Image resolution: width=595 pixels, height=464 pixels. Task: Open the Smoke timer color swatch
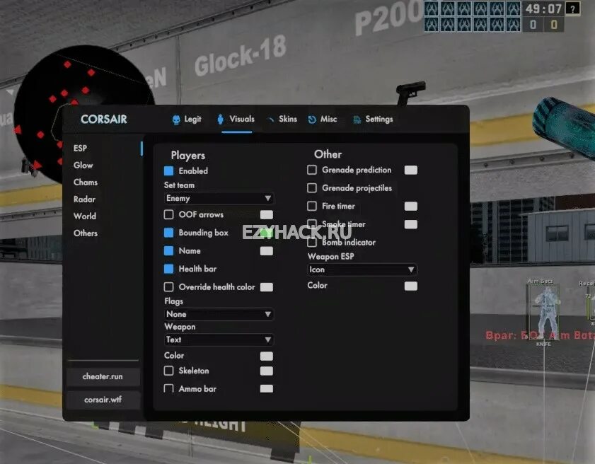(x=410, y=224)
